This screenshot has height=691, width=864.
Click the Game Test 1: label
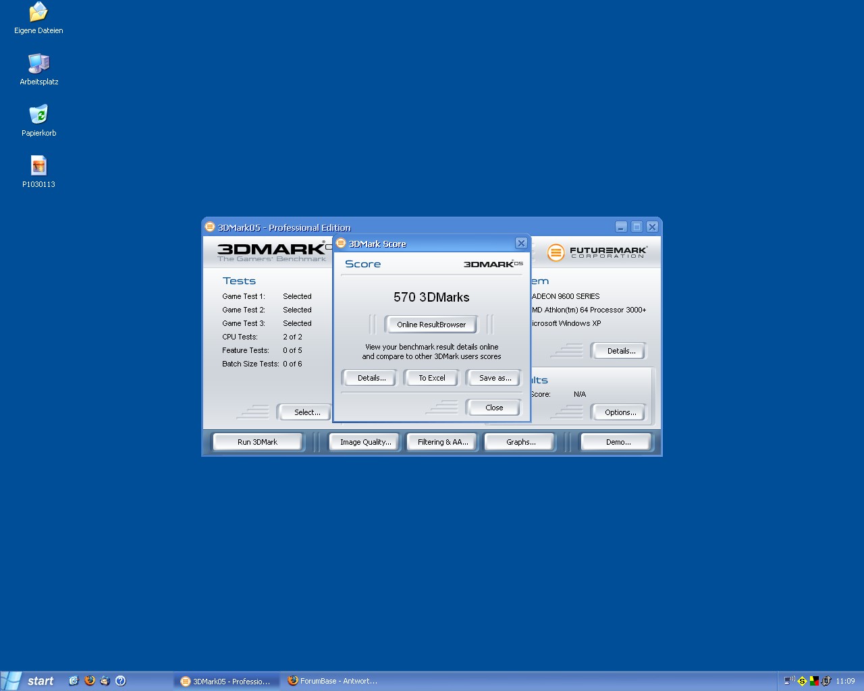coord(244,296)
